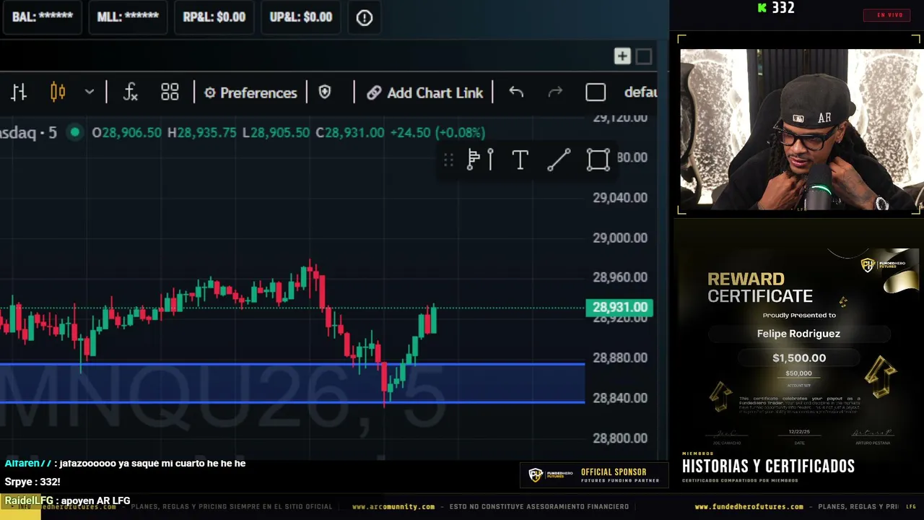Expand the chart type dropdown chevron
This screenshot has width=924, height=520.
point(90,92)
